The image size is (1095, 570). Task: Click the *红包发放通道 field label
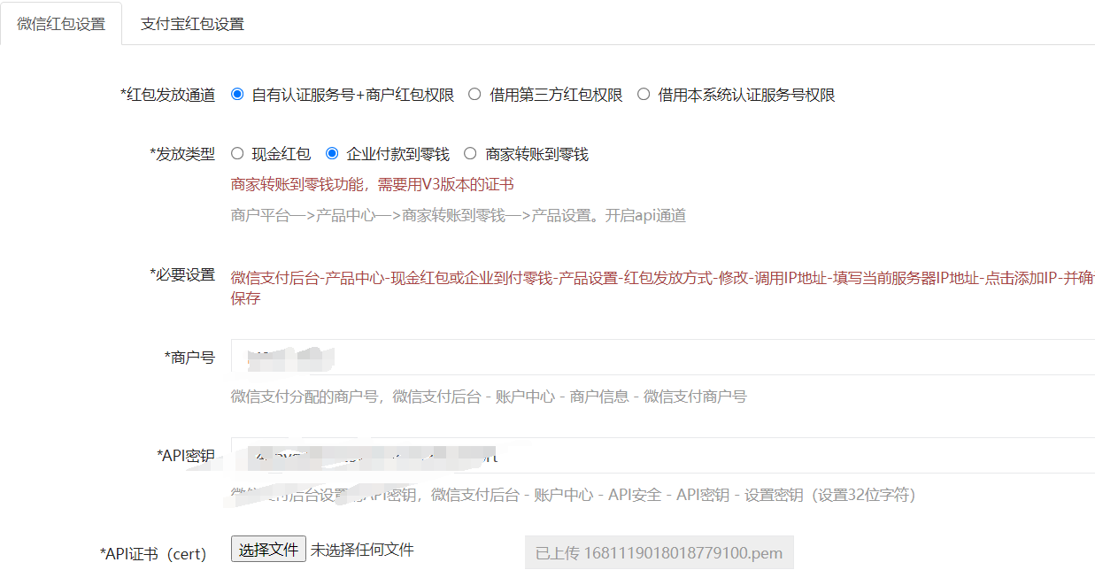point(167,95)
